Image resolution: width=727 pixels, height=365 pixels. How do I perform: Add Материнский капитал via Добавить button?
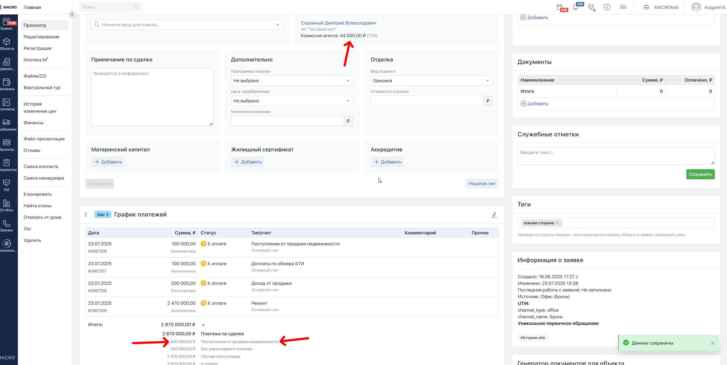(x=108, y=162)
